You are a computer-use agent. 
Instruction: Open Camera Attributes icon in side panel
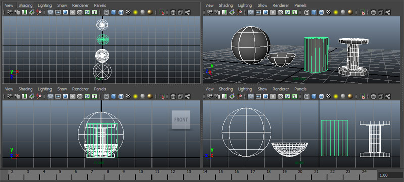[217, 96]
